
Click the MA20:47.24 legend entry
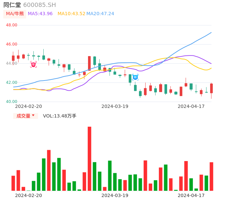point(100,14)
